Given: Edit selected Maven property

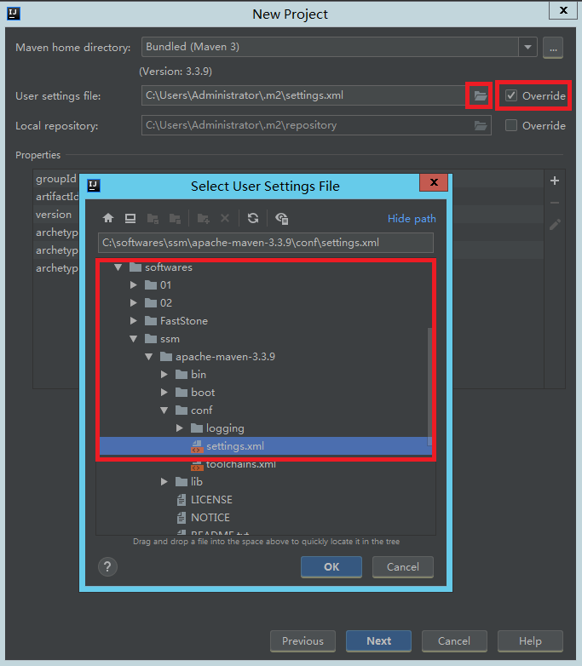Looking at the screenshot, I should [555, 224].
